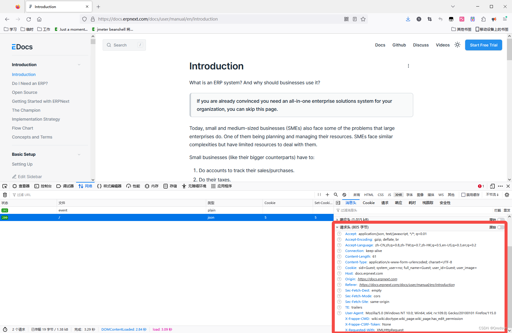Image resolution: width=512 pixels, height=333 pixels.
Task: Filter requests by WS type
Action: click(x=441, y=195)
